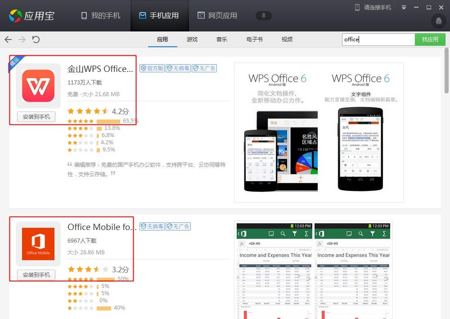Select the 电子书 category tab
450x319 pixels.
coord(255,40)
